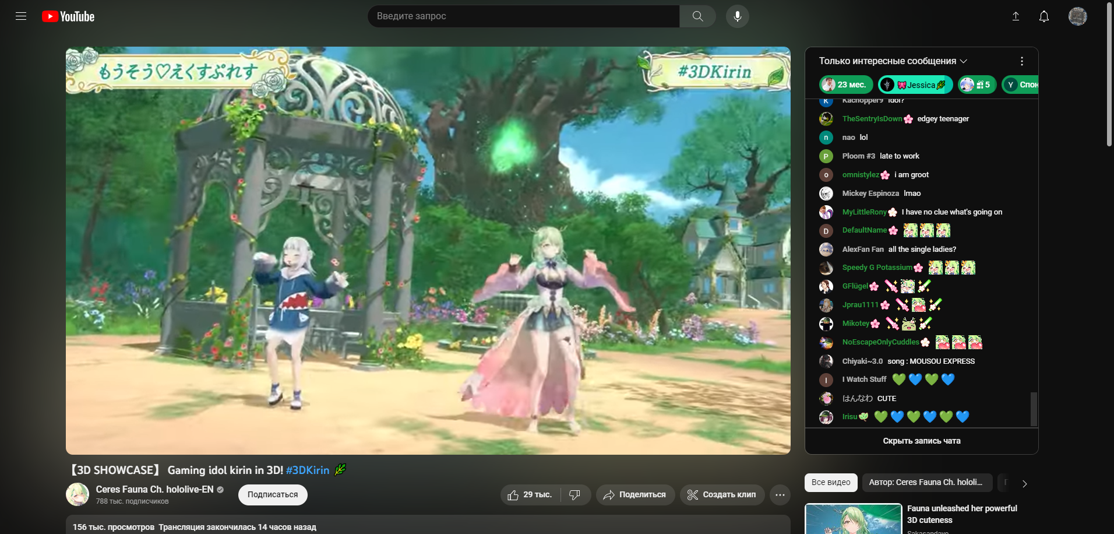Click DefaultName's chat avatar
The image size is (1114, 534).
(826, 231)
